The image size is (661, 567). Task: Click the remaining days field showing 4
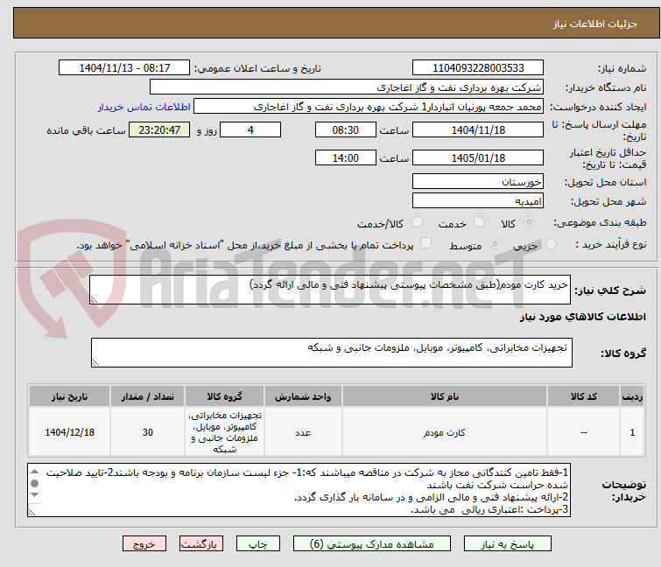tap(250, 129)
